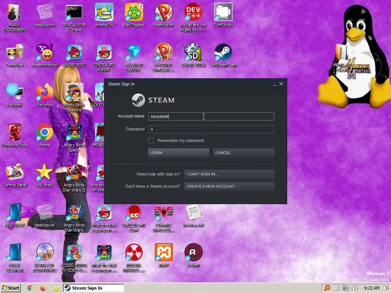Focus the Password input field
The width and height of the screenshot is (391, 293).
(x=211, y=129)
